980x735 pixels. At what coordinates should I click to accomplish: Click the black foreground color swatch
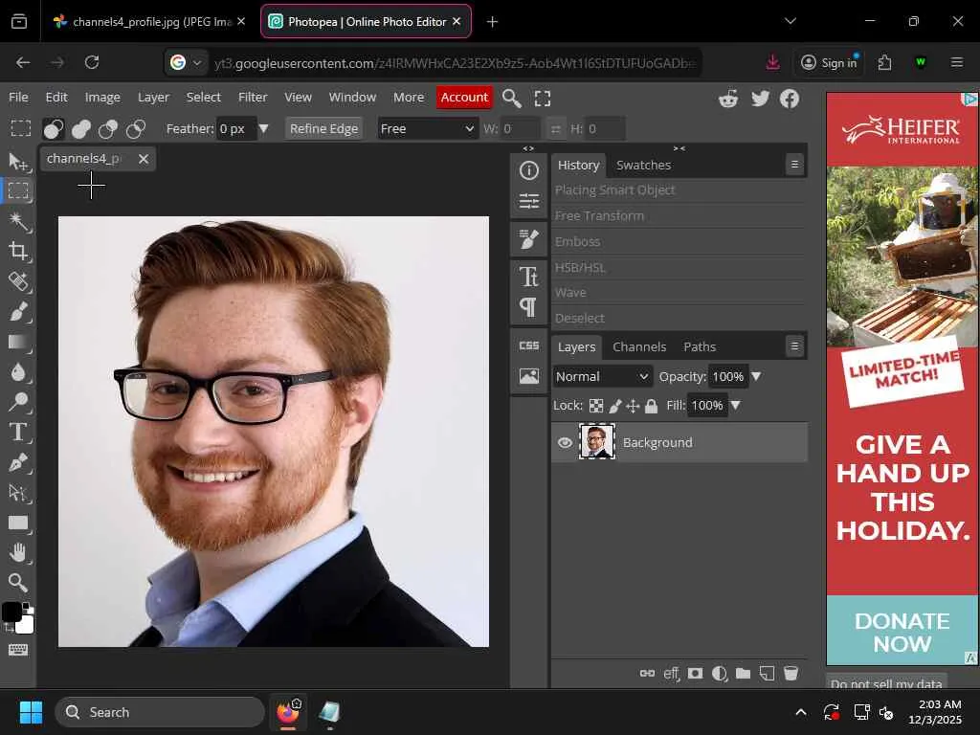point(11,612)
